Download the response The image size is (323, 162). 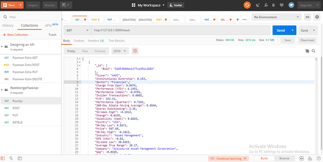pyautogui.click(x=307, y=40)
